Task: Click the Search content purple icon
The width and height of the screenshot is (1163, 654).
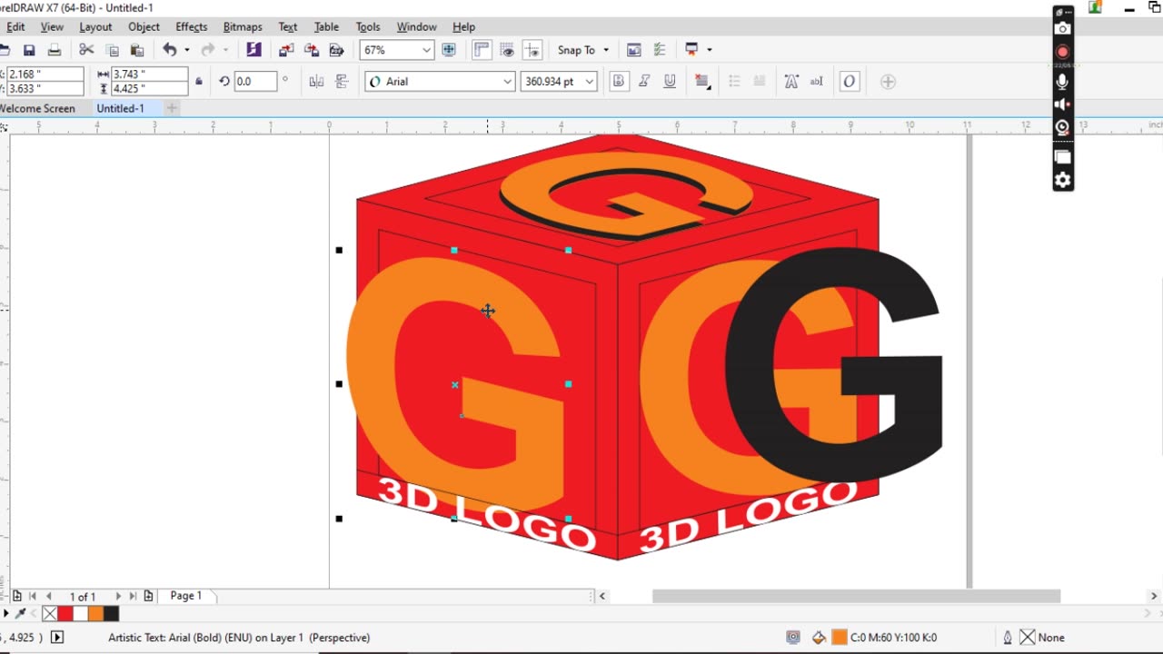Action: [x=253, y=51]
